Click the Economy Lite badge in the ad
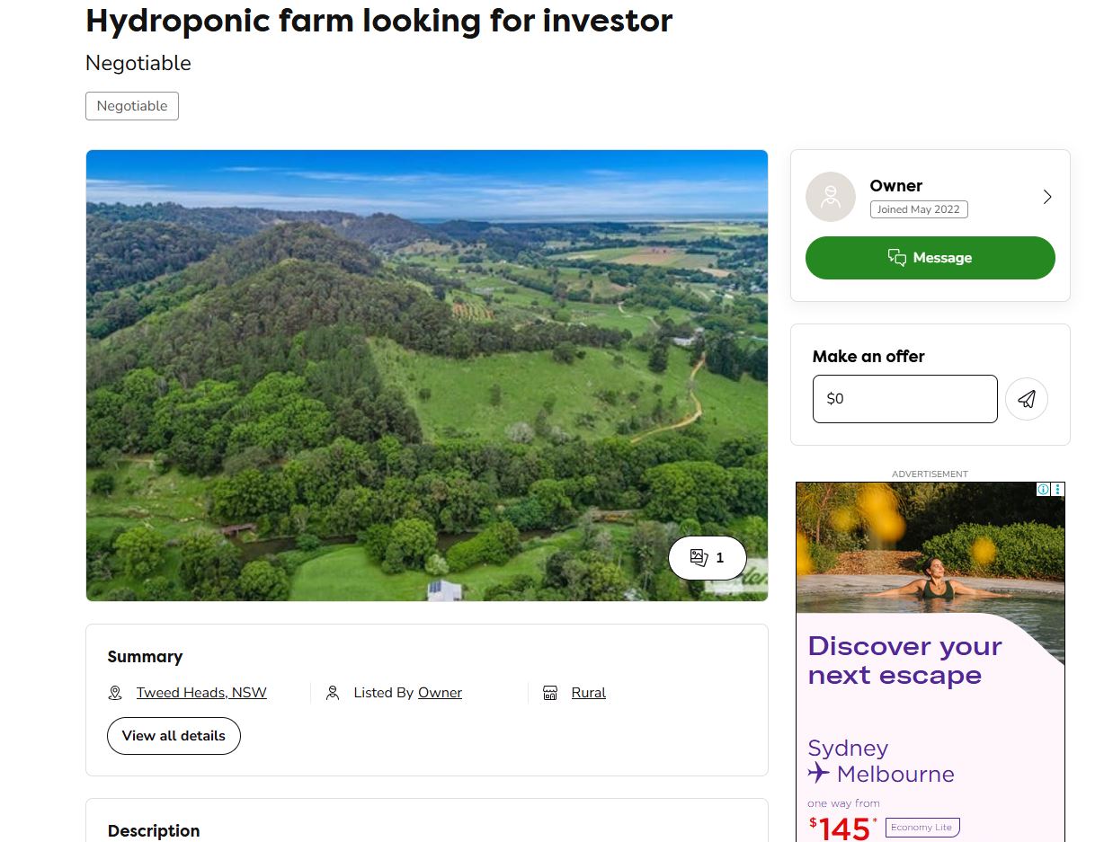1113x842 pixels. tap(922, 827)
